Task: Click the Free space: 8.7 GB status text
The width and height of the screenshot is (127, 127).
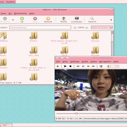Action: (10, 83)
